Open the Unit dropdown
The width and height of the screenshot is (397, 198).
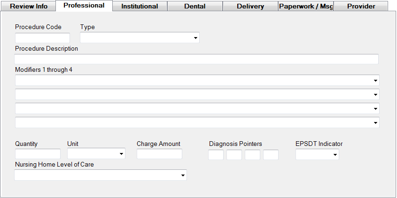[x=96, y=154]
